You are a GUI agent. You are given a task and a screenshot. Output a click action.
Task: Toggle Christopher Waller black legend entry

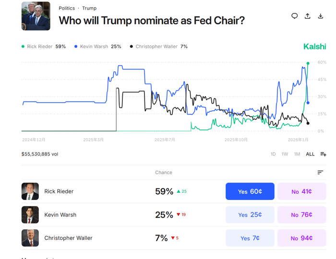tap(158, 47)
